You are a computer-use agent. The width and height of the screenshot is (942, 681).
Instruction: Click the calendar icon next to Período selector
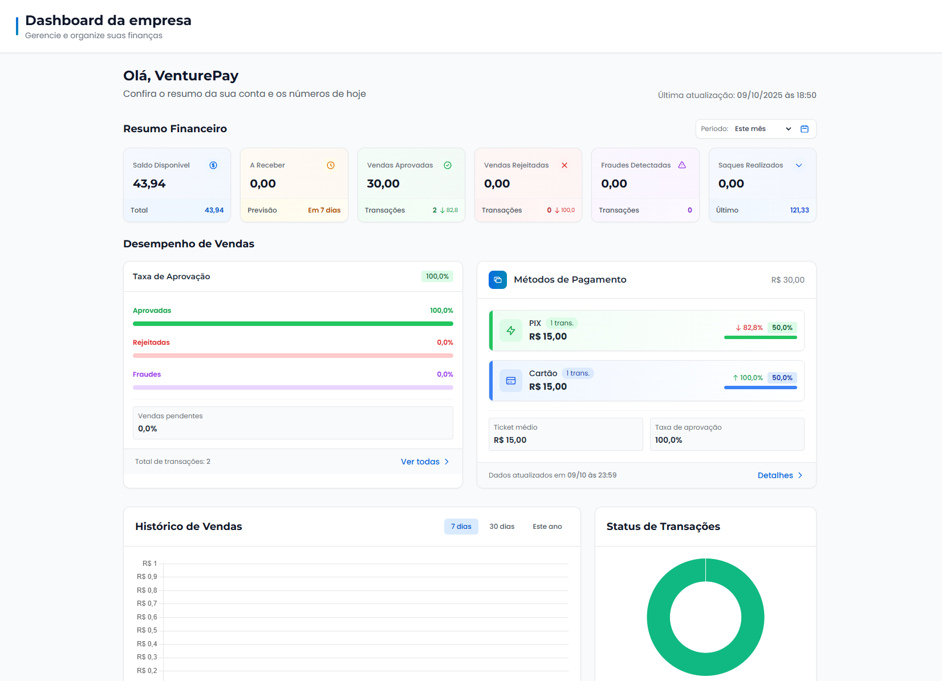[x=805, y=129]
